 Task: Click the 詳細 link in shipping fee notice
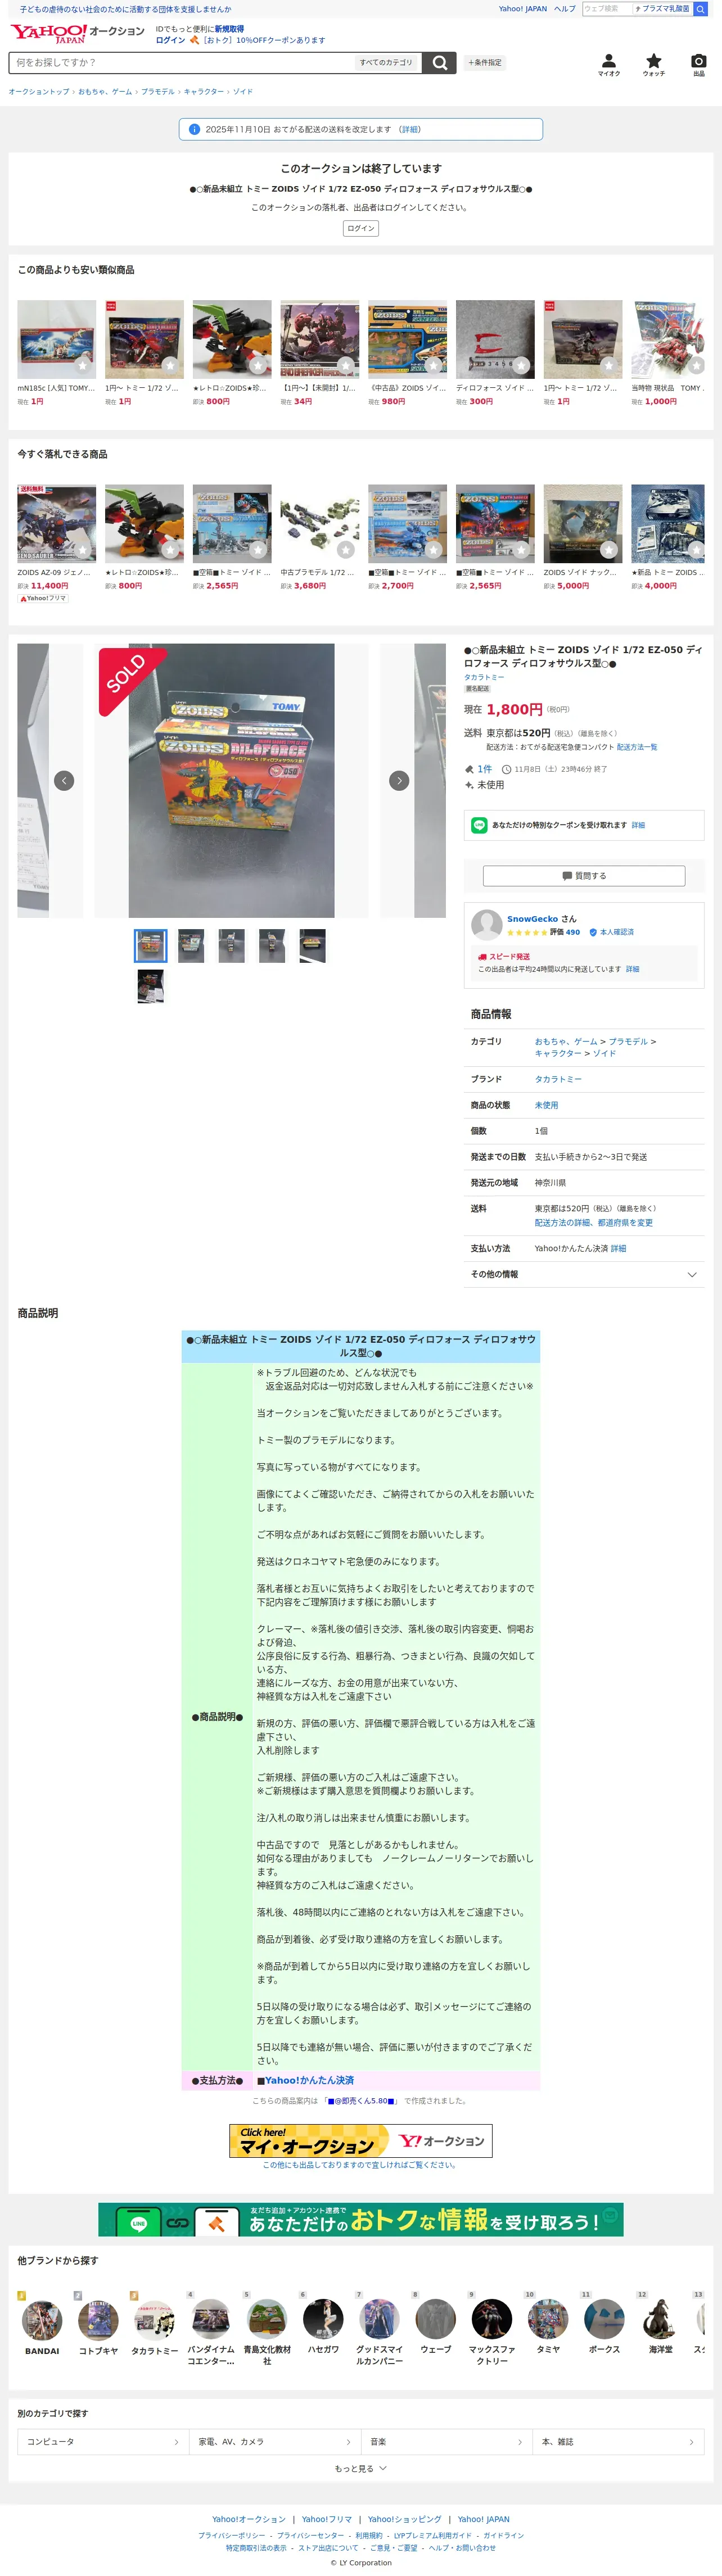pyautogui.click(x=410, y=129)
